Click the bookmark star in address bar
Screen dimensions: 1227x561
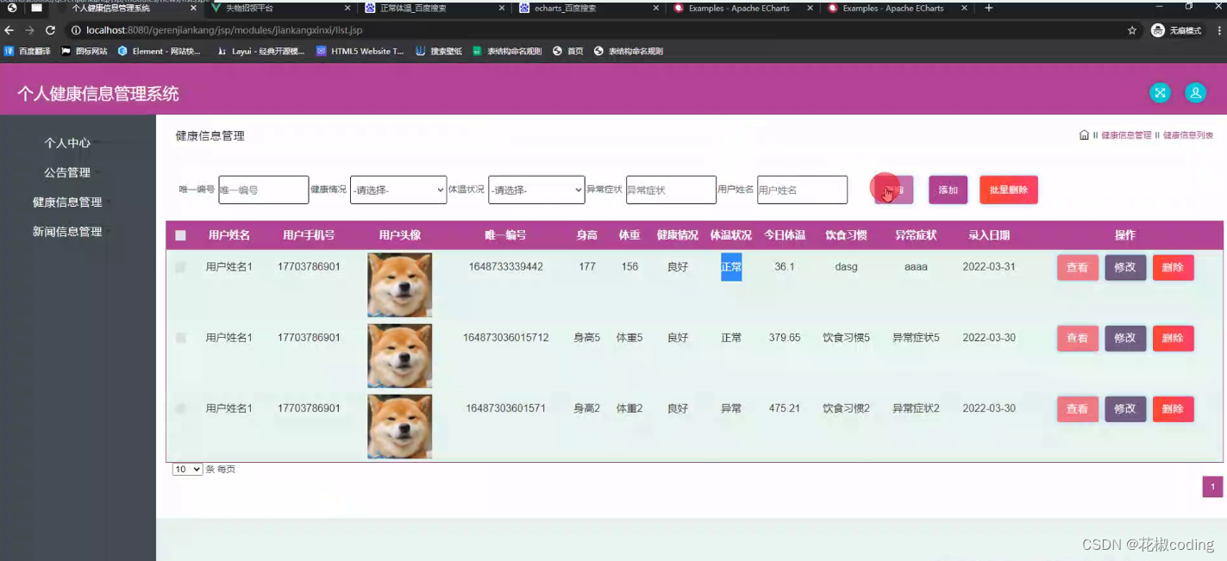point(1131,28)
